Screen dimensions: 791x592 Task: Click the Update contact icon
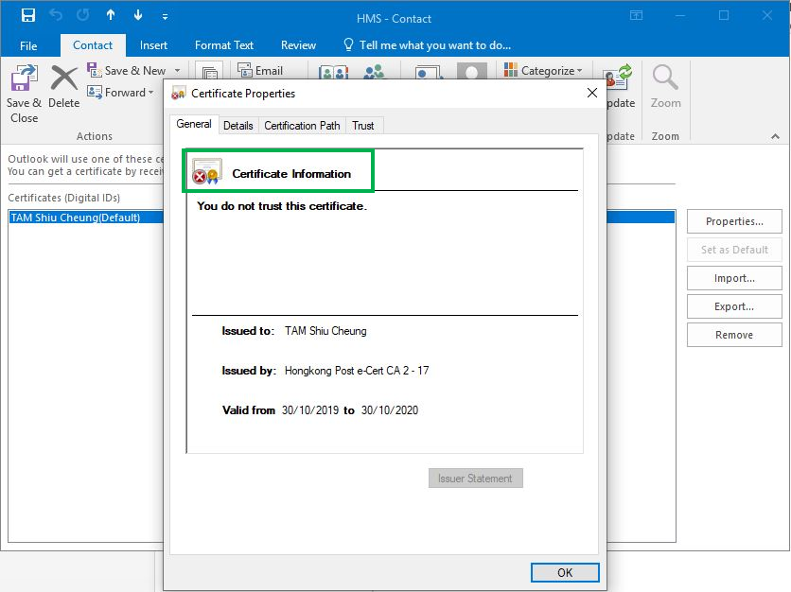(x=617, y=80)
